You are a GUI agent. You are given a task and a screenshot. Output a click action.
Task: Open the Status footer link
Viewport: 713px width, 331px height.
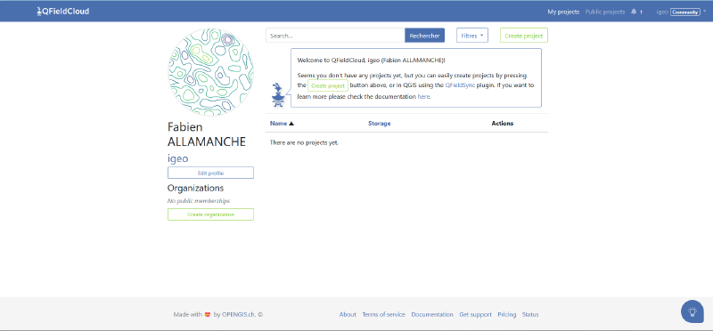(530, 314)
